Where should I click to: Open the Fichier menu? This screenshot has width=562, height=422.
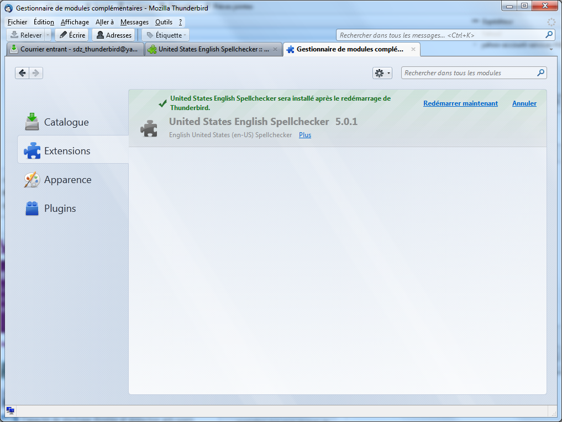[17, 22]
